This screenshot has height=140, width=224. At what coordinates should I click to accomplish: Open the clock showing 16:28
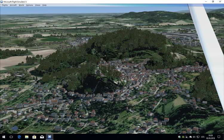[x=211, y=137]
